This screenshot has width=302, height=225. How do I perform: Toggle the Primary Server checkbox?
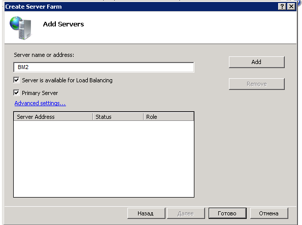click(x=16, y=93)
